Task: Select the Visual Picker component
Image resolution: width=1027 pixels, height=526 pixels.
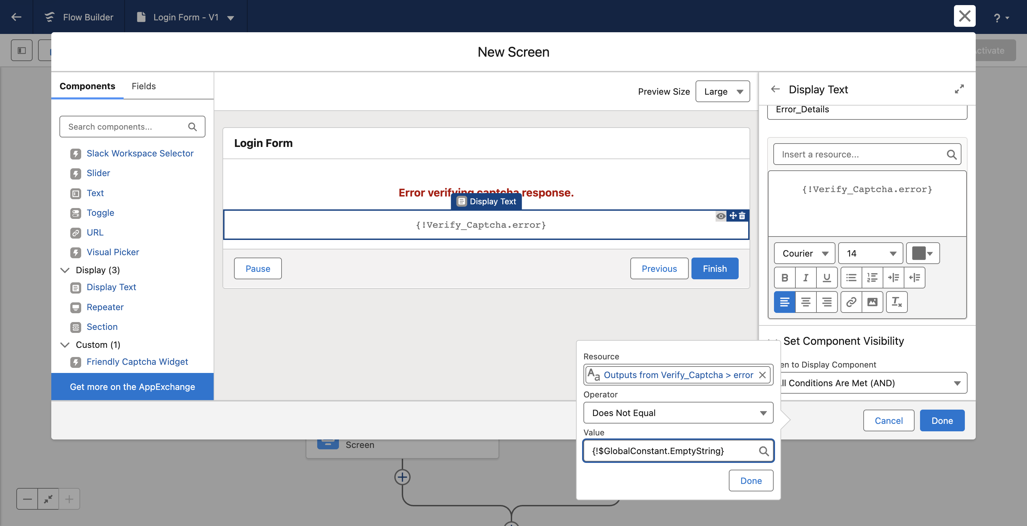Action: tap(112, 252)
